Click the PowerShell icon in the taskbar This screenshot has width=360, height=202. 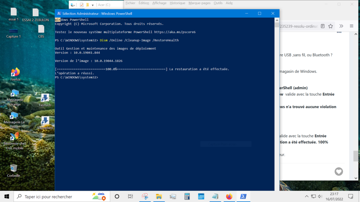point(243,197)
